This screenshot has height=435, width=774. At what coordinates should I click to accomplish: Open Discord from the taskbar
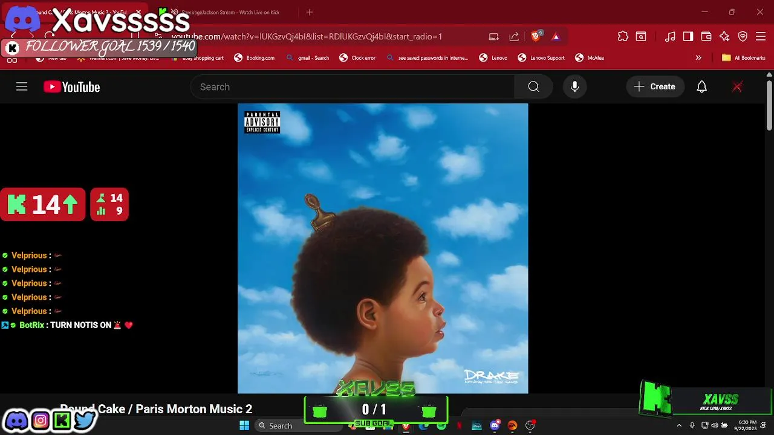[x=495, y=425]
